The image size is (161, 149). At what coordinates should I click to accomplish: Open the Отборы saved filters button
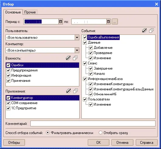(14, 143)
